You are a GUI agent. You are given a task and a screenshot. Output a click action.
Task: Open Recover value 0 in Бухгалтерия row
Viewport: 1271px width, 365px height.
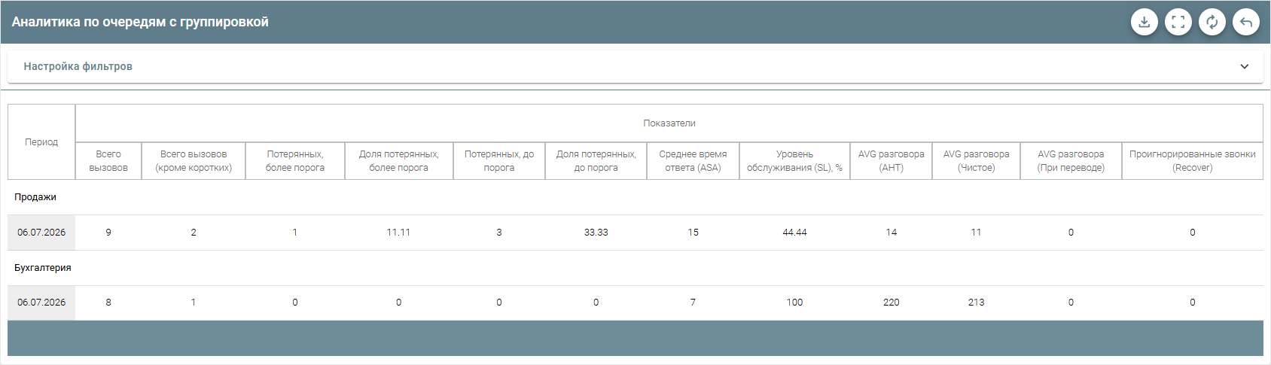[1192, 303]
